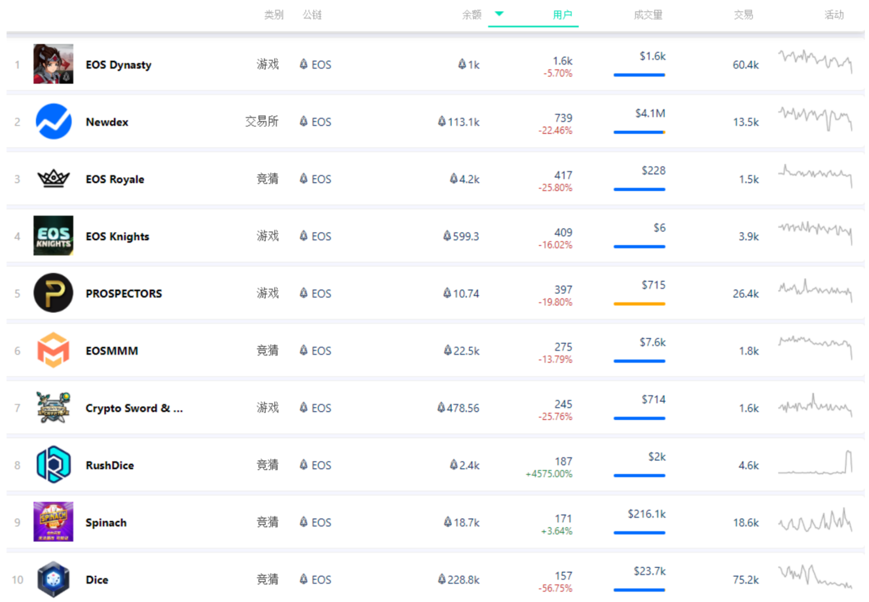Screen dimensions: 869x602
Task: Click Dice transactions value 75.2k
Action: pos(746,580)
